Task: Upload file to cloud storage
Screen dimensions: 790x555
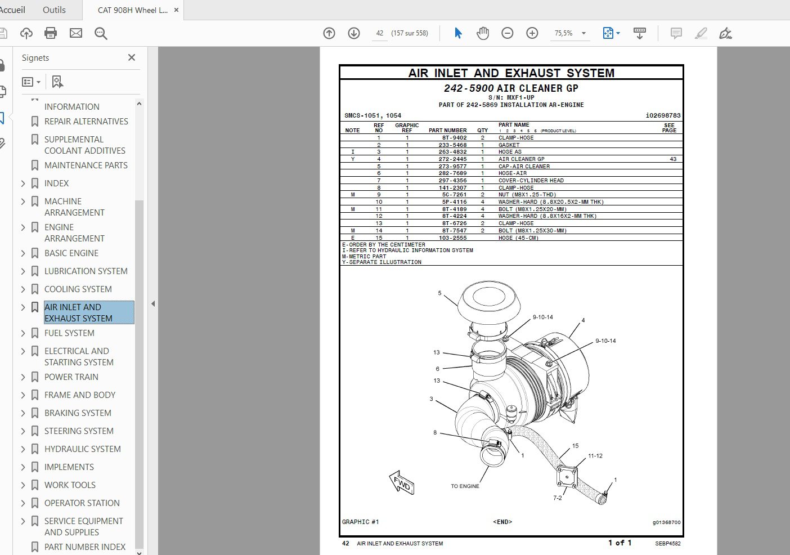Action: 26,33
